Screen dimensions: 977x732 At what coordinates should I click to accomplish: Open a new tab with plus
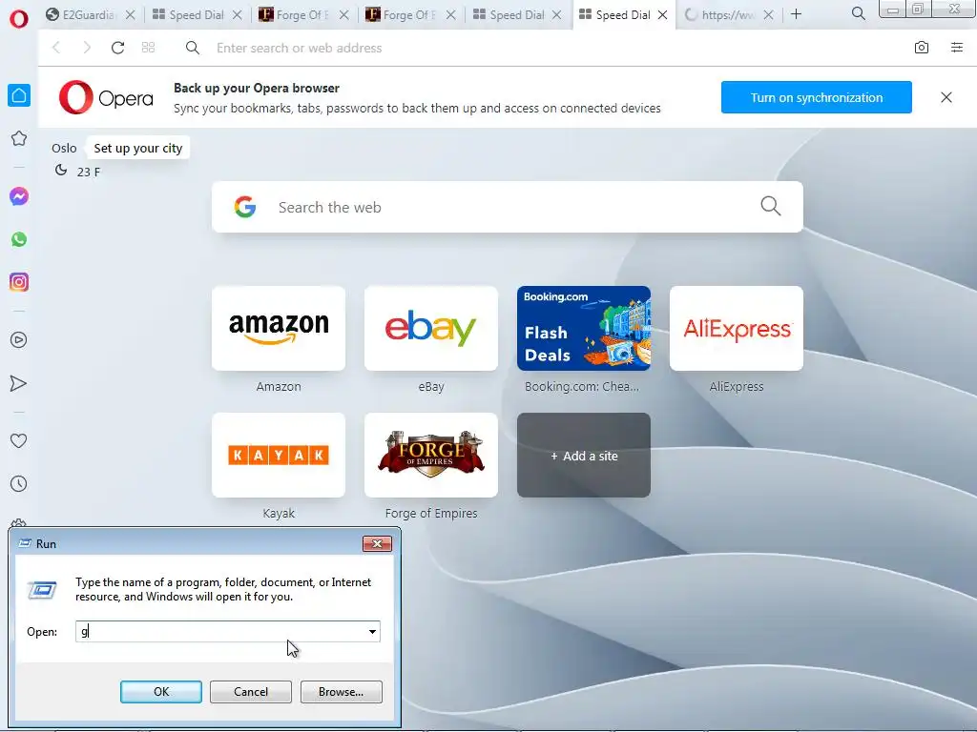pos(796,13)
